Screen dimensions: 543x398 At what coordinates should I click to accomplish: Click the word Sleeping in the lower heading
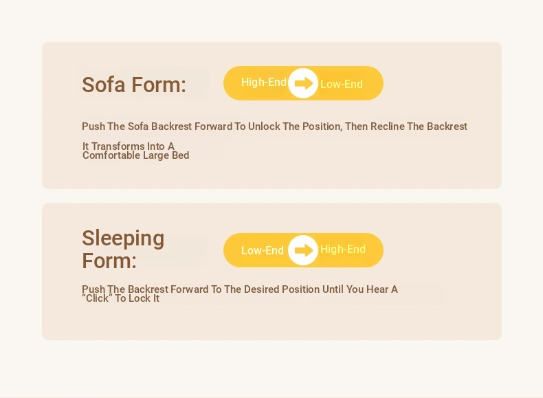click(x=123, y=239)
